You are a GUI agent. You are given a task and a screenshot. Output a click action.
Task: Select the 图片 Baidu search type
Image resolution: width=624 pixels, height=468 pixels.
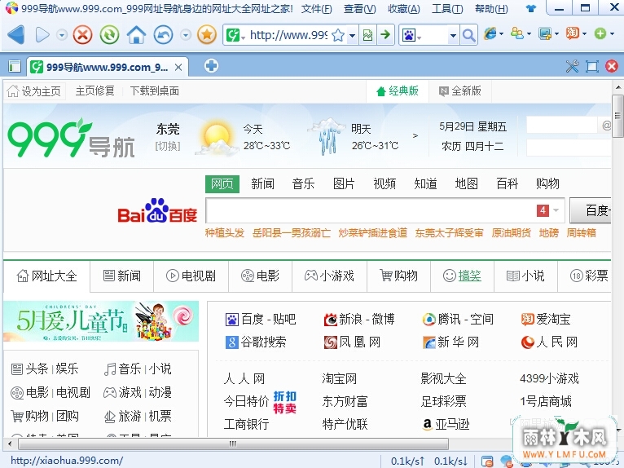(344, 183)
